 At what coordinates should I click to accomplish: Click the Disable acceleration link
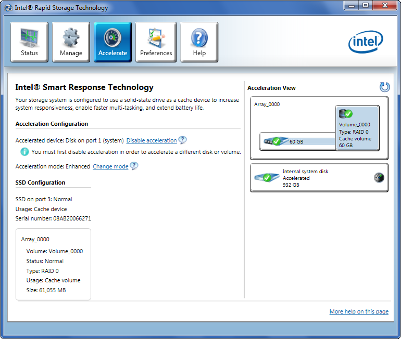tap(152, 140)
